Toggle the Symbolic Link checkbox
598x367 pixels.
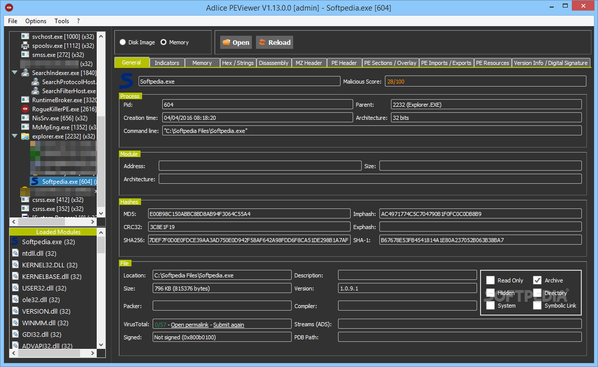point(538,306)
